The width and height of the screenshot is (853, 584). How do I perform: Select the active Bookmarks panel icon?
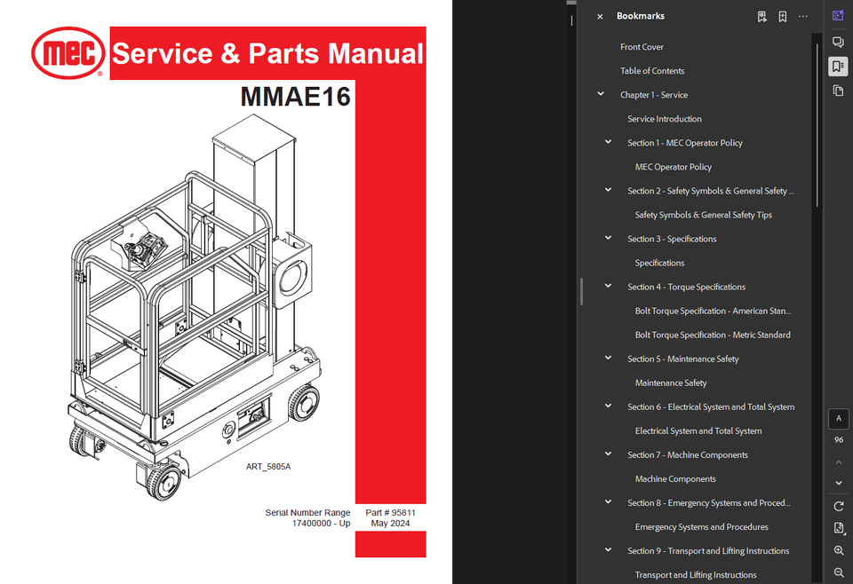coord(836,66)
